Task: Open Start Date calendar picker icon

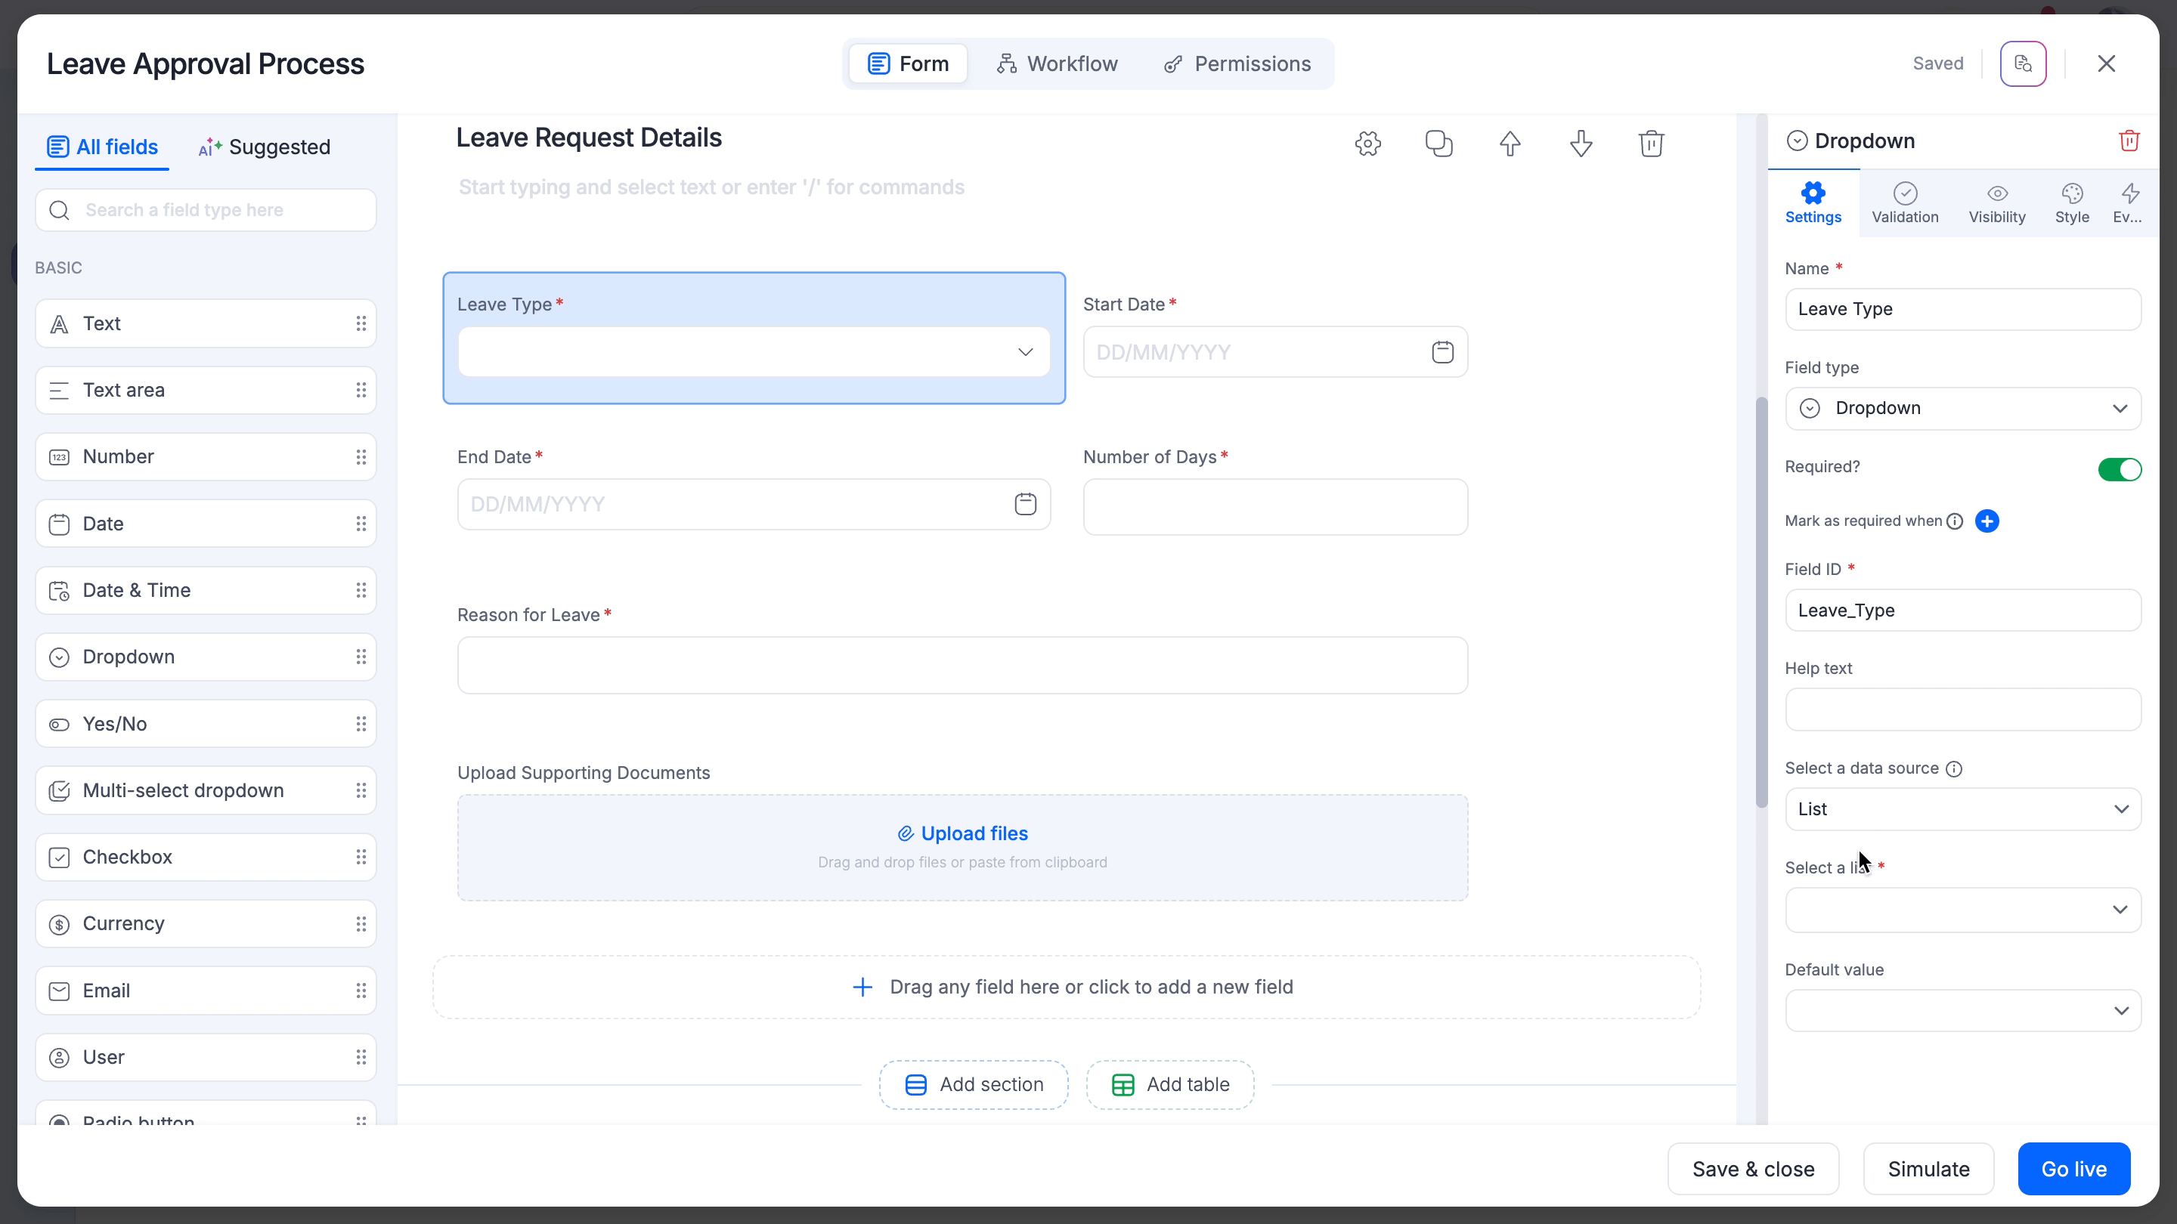Action: click(1442, 352)
